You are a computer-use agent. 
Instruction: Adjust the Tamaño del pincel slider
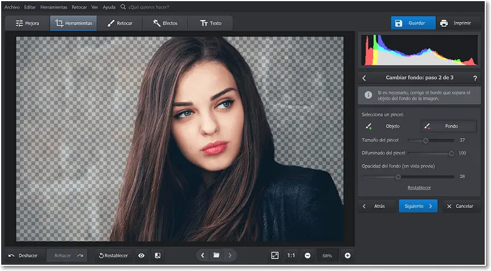click(x=431, y=141)
